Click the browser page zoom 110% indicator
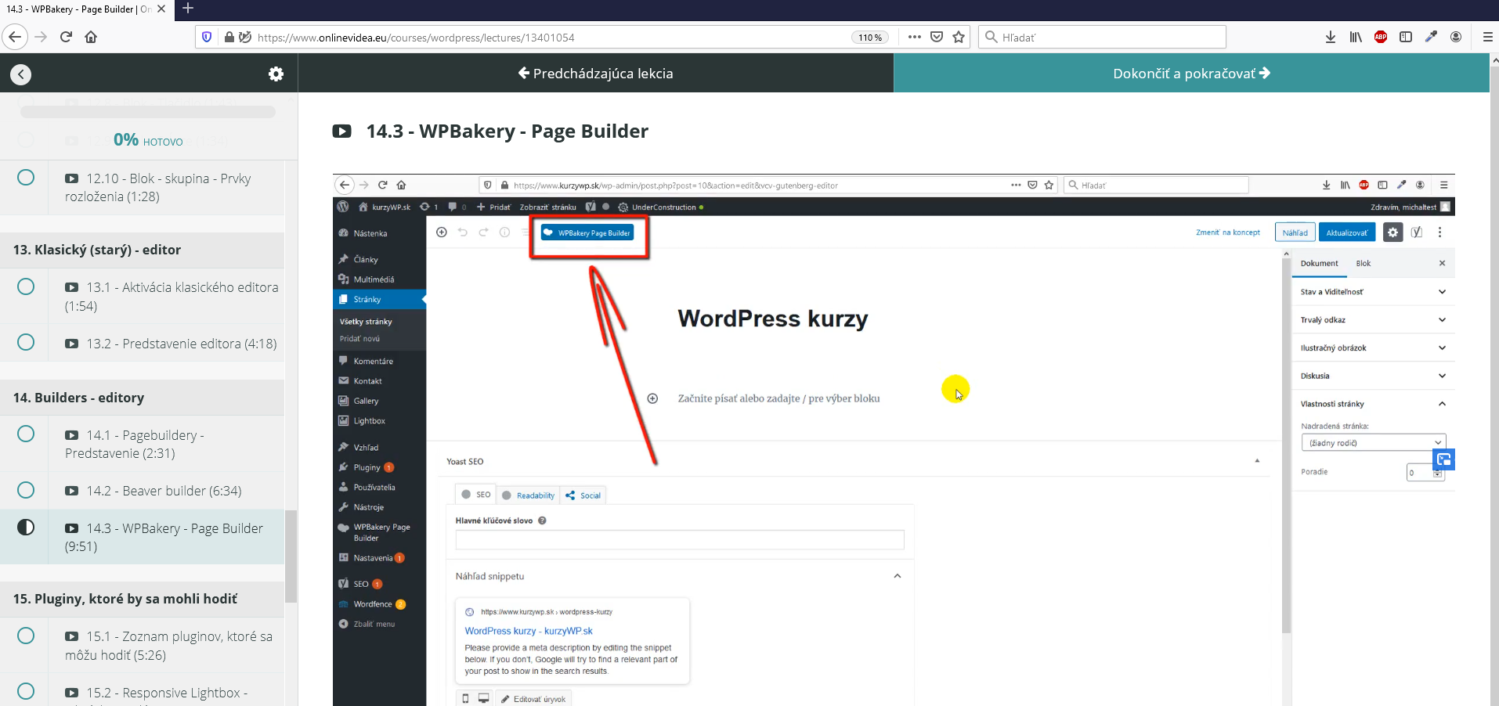Viewport: 1499px width, 706px height. click(870, 38)
